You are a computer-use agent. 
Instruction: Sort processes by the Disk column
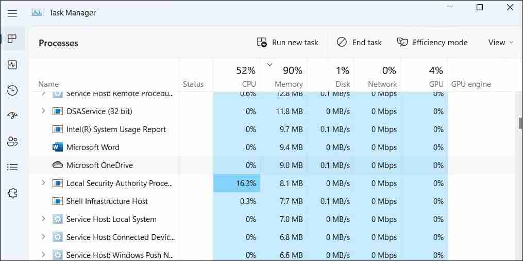point(330,75)
